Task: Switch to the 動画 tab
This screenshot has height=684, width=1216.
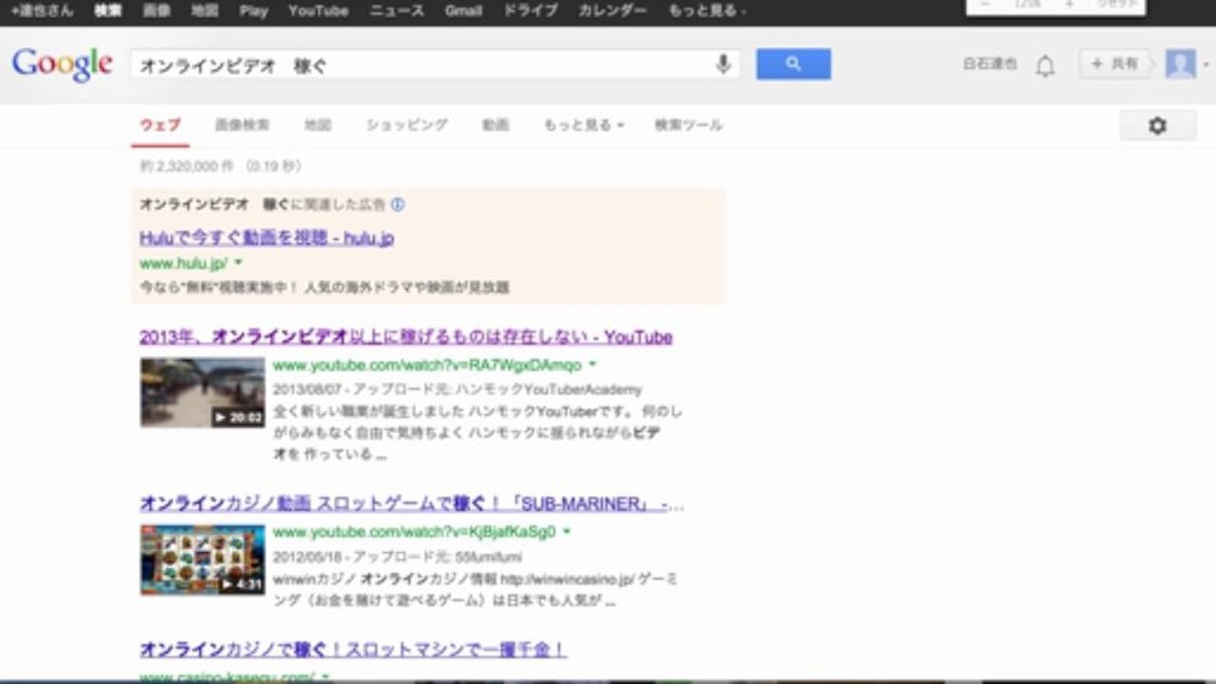Action: click(x=494, y=125)
